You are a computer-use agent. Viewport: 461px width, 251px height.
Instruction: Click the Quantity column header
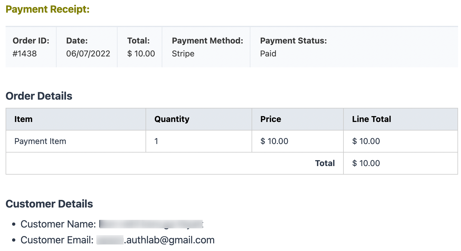[172, 119]
